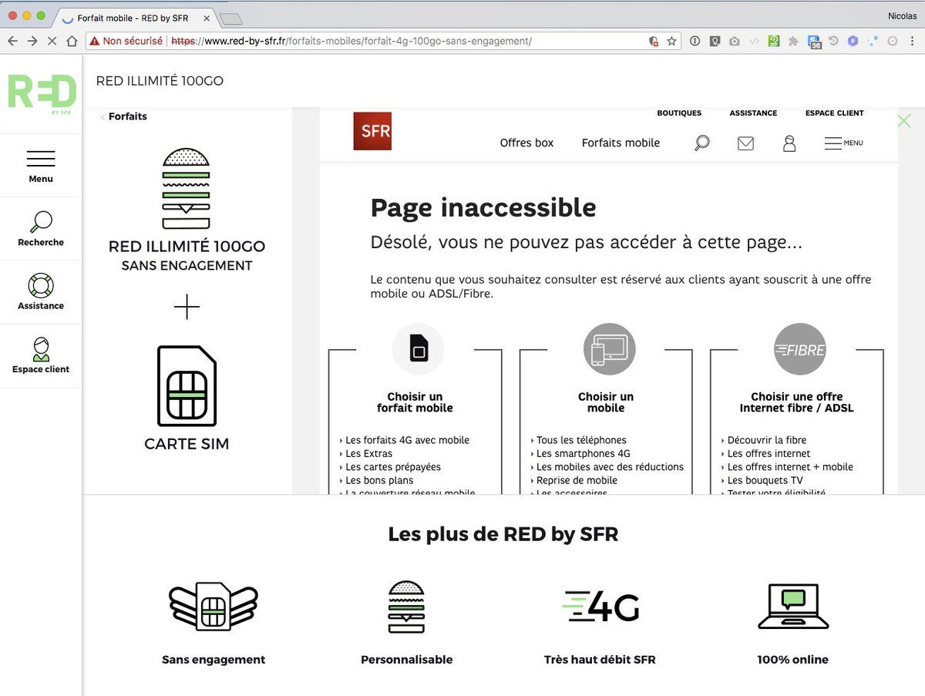925x696 pixels.
Task: Select Forfaits mobile in SFR navigation
Action: 621,143
